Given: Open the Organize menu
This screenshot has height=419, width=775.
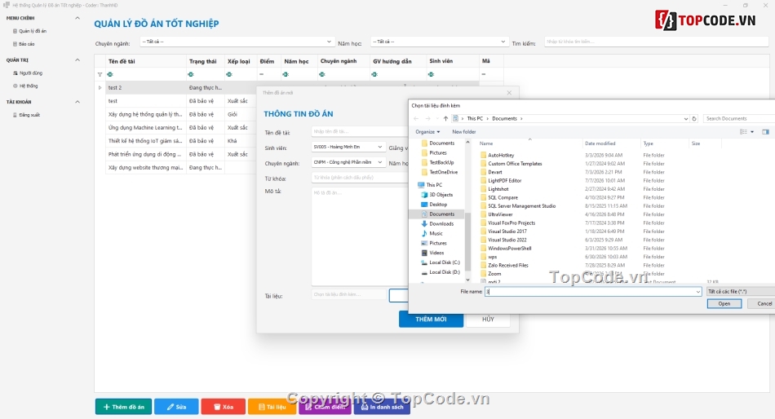Looking at the screenshot, I should coord(427,132).
